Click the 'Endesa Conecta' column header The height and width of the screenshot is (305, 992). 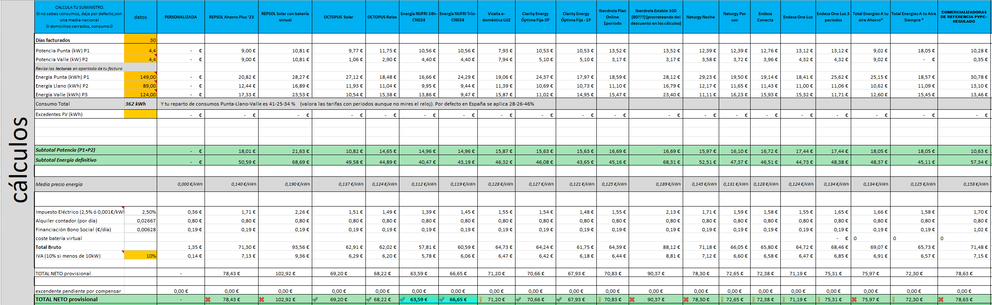pos(765,17)
